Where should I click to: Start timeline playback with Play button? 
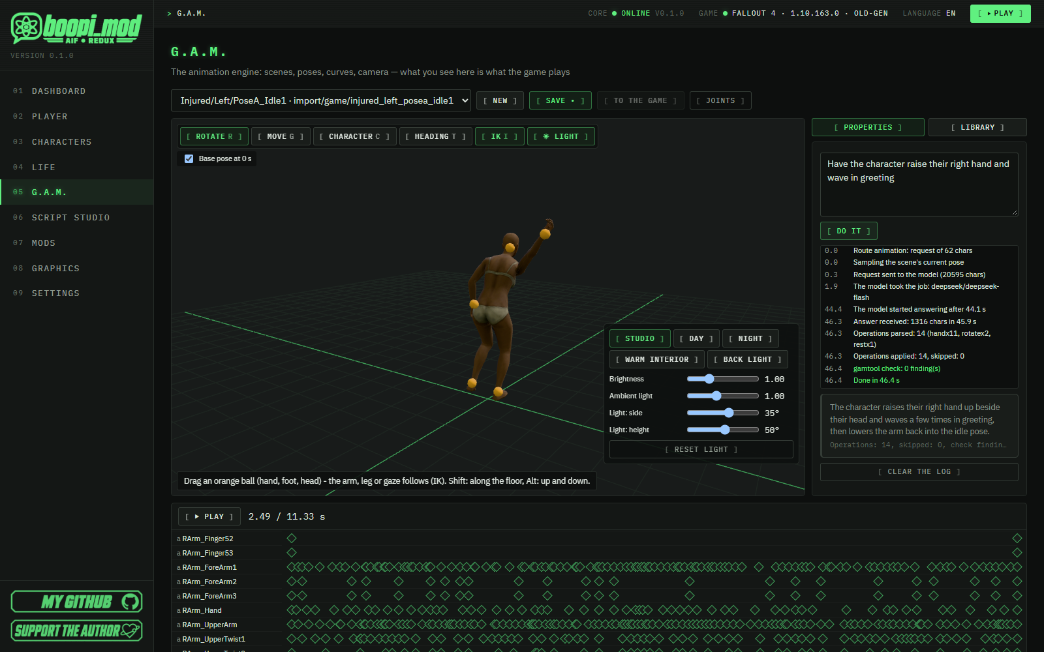coord(209,516)
